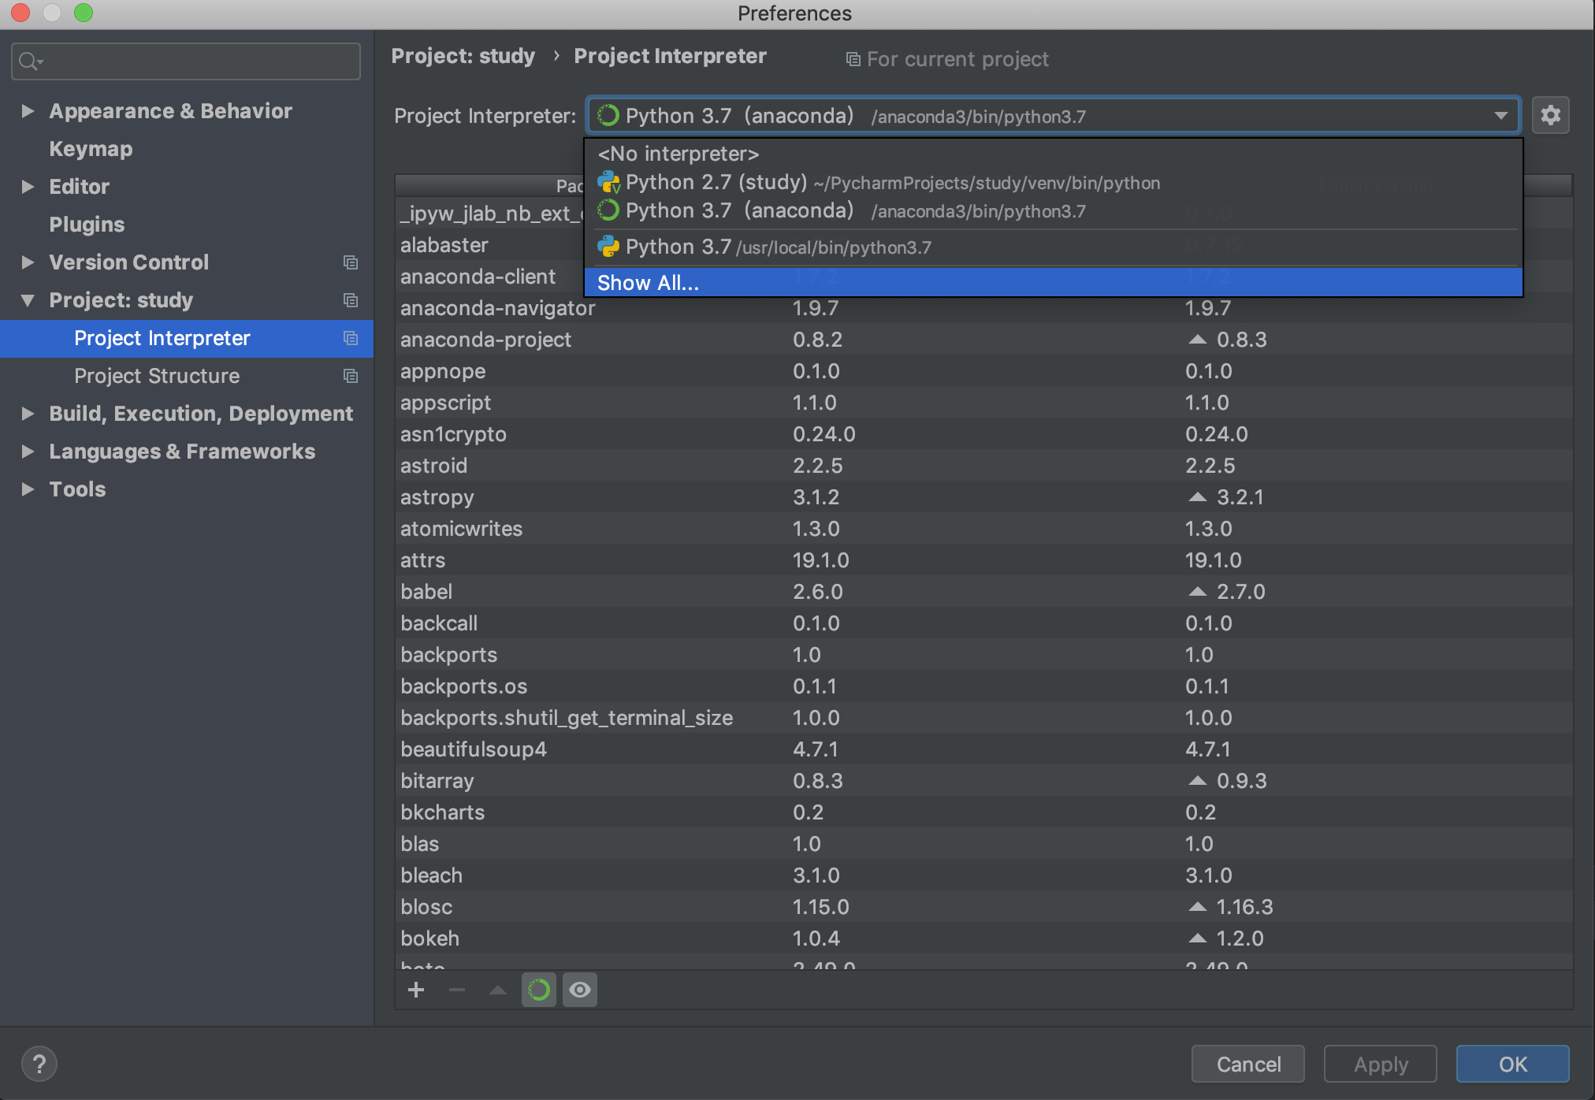The height and width of the screenshot is (1100, 1595).
Task: Toggle the show early releases eye icon
Action: point(580,990)
